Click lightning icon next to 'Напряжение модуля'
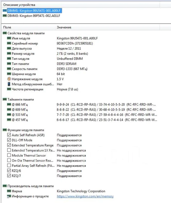The image size is (171, 203). tap(9, 79)
